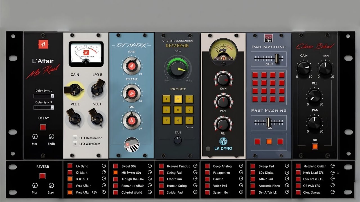The height and width of the screenshot is (202, 360).
Task: Click the level knob icon beside Padagonien
Action: (241, 173)
